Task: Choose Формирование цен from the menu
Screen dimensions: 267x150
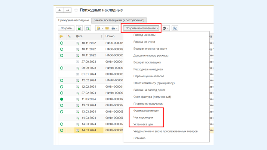Action: pyautogui.click(x=146, y=110)
